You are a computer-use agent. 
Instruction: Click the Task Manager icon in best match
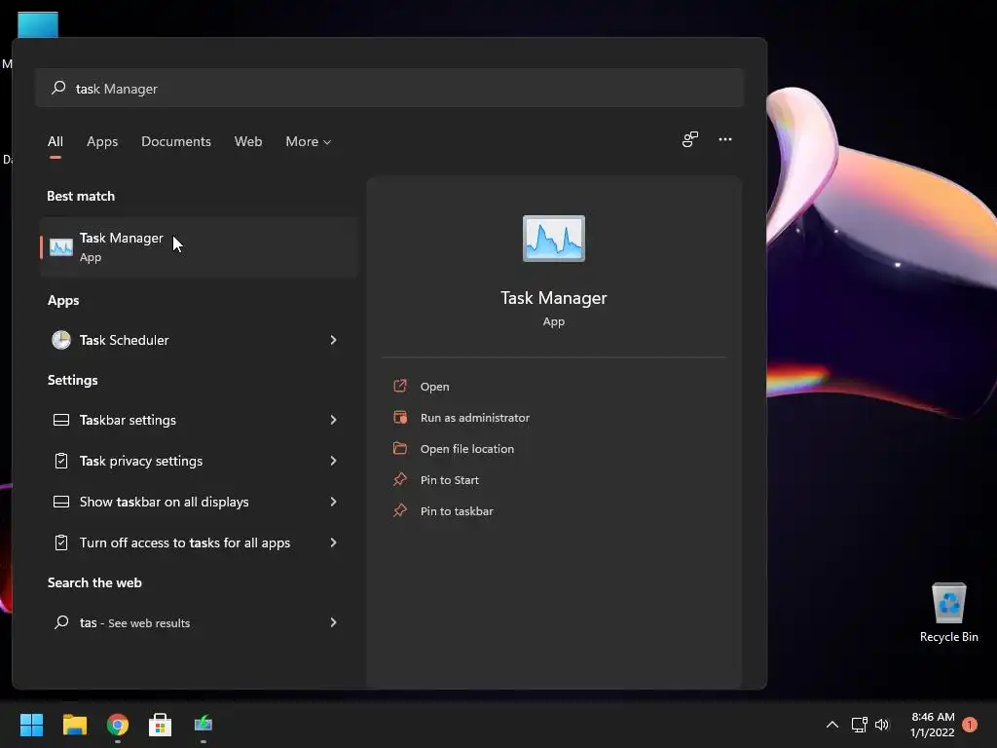[x=61, y=246]
